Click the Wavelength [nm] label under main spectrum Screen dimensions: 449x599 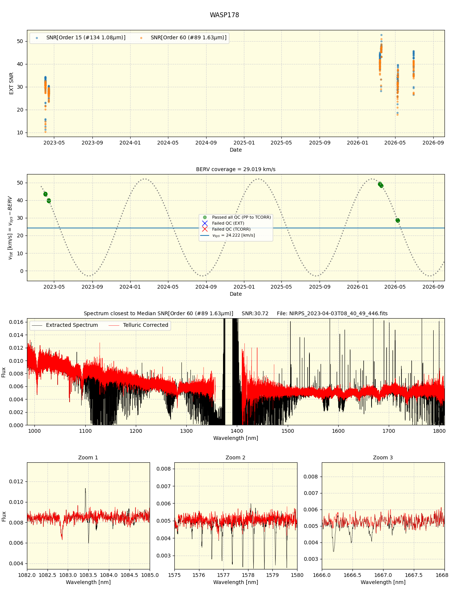tap(236, 438)
